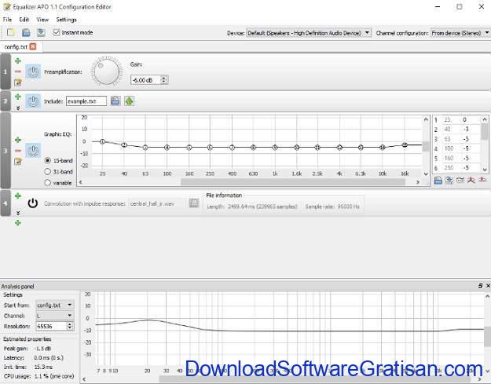Open the Channel configuration dropdown
This screenshot has width=491, height=384.
click(460, 33)
